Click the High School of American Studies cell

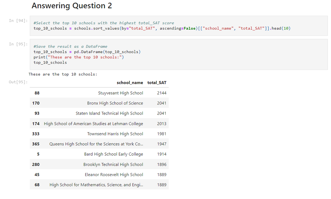click(x=94, y=124)
